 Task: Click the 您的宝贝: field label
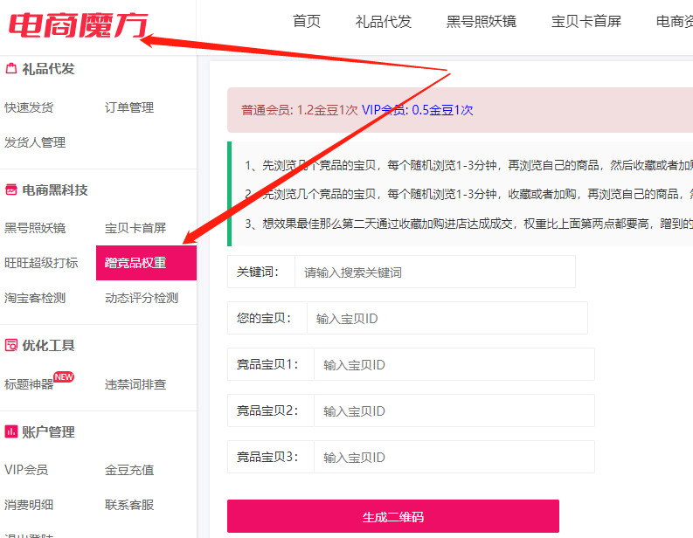coord(264,318)
